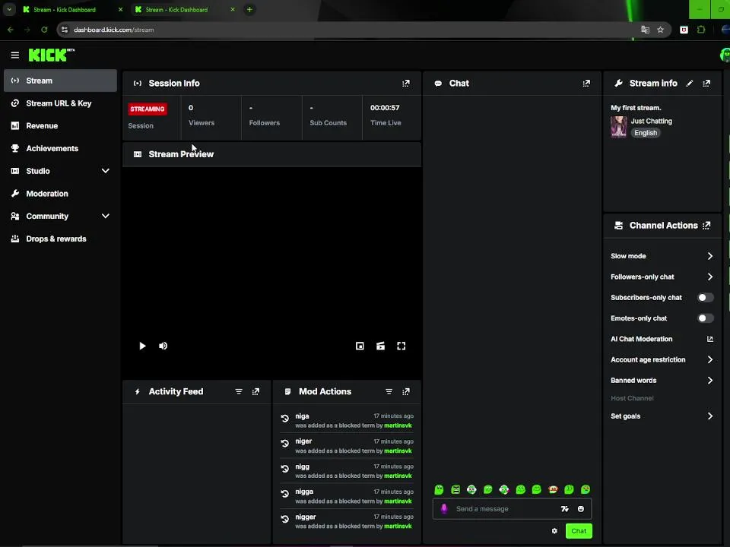This screenshot has height=547, width=730.
Task: Open the Achievements page
Action: pos(60,148)
